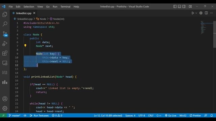Image resolution: width=216 pixels, height=121 pixels.
Task: Open the Help menu
Action: [x=76, y=7]
